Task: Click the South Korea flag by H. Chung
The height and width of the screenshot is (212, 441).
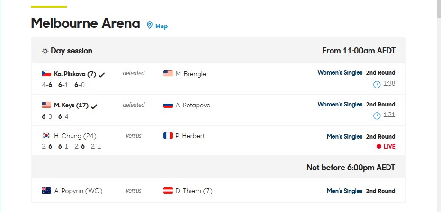Action: coord(46,136)
